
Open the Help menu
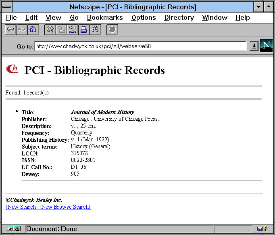243,17
